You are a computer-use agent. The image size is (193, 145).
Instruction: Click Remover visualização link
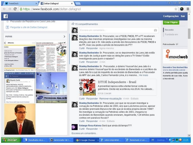coord(110,99)
